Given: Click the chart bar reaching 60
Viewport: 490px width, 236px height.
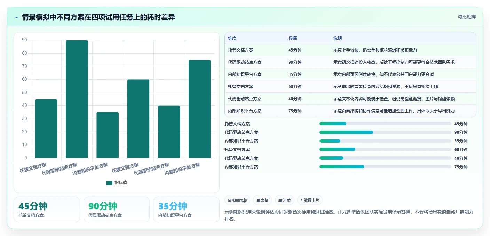Looking at the screenshot, I should tap(138, 119).
